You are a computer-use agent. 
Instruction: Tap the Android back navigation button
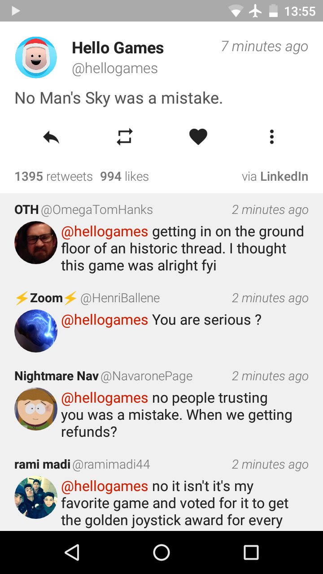[x=72, y=552]
